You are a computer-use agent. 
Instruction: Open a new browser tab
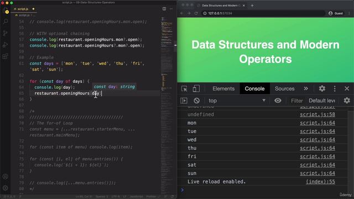[x=252, y=6]
